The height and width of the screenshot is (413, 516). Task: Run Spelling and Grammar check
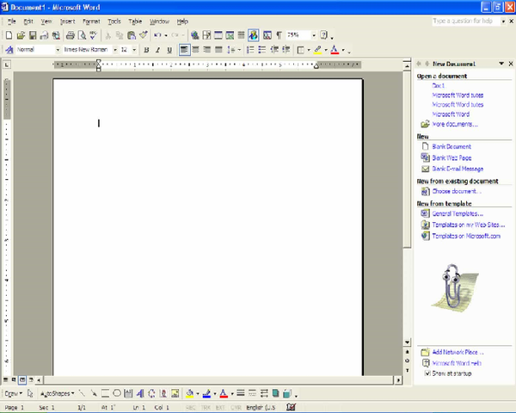click(x=94, y=35)
